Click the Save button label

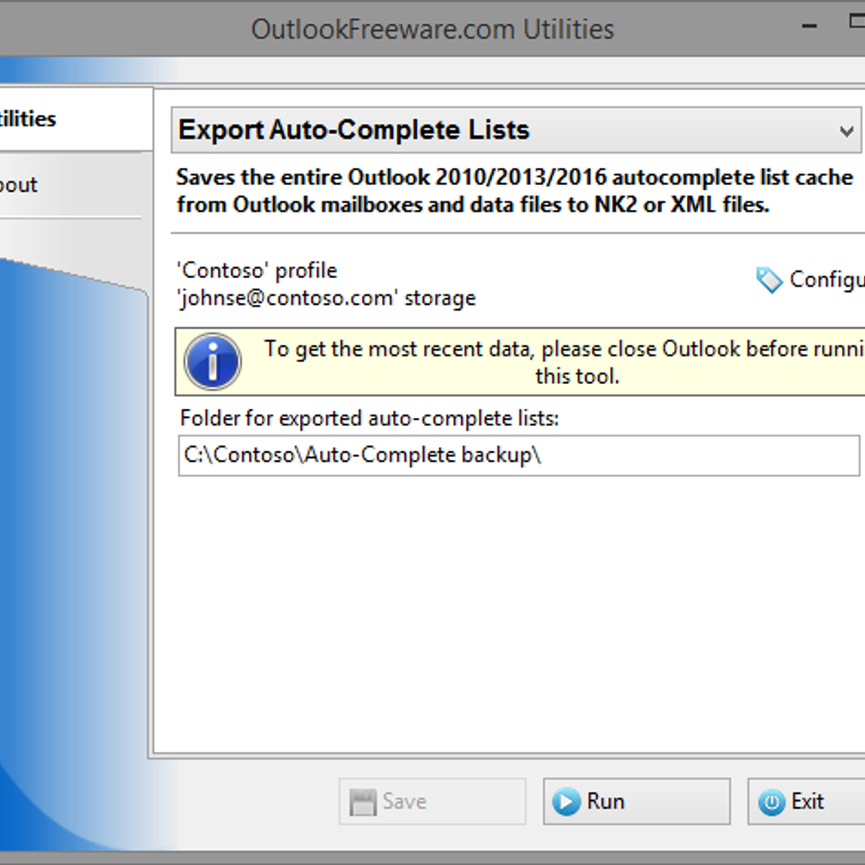point(404,802)
